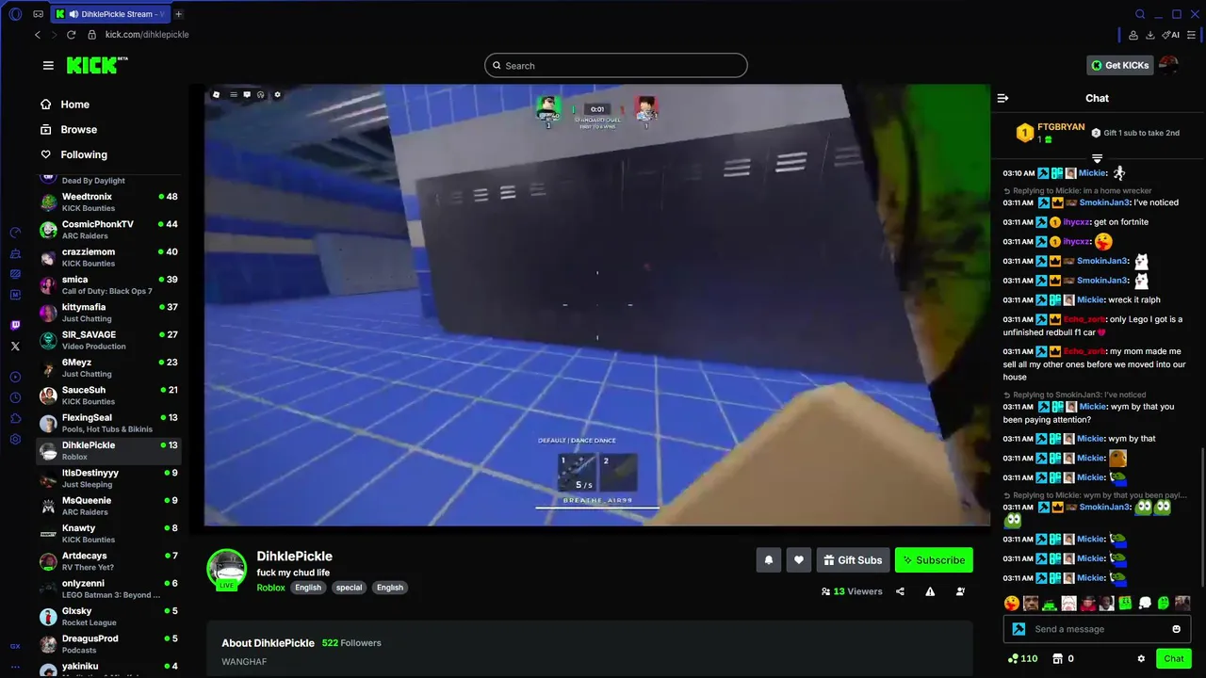Click the special tag

point(349,588)
